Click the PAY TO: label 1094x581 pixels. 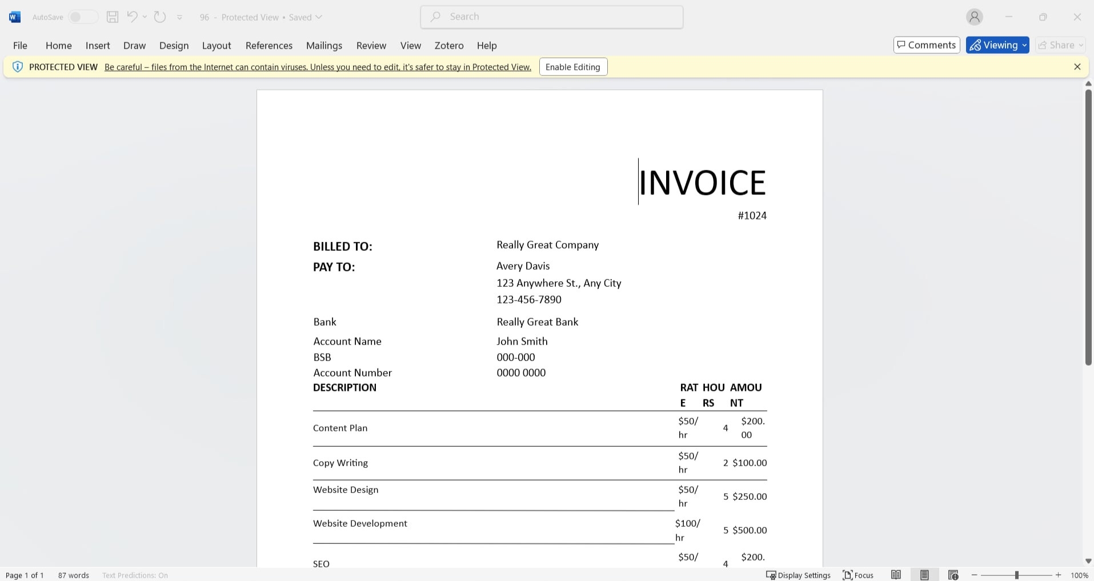(x=334, y=267)
